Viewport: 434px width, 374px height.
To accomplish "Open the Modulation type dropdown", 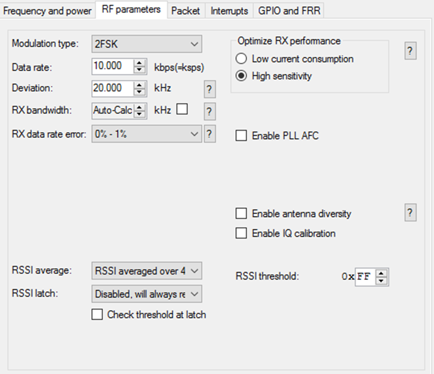I will click(x=147, y=44).
